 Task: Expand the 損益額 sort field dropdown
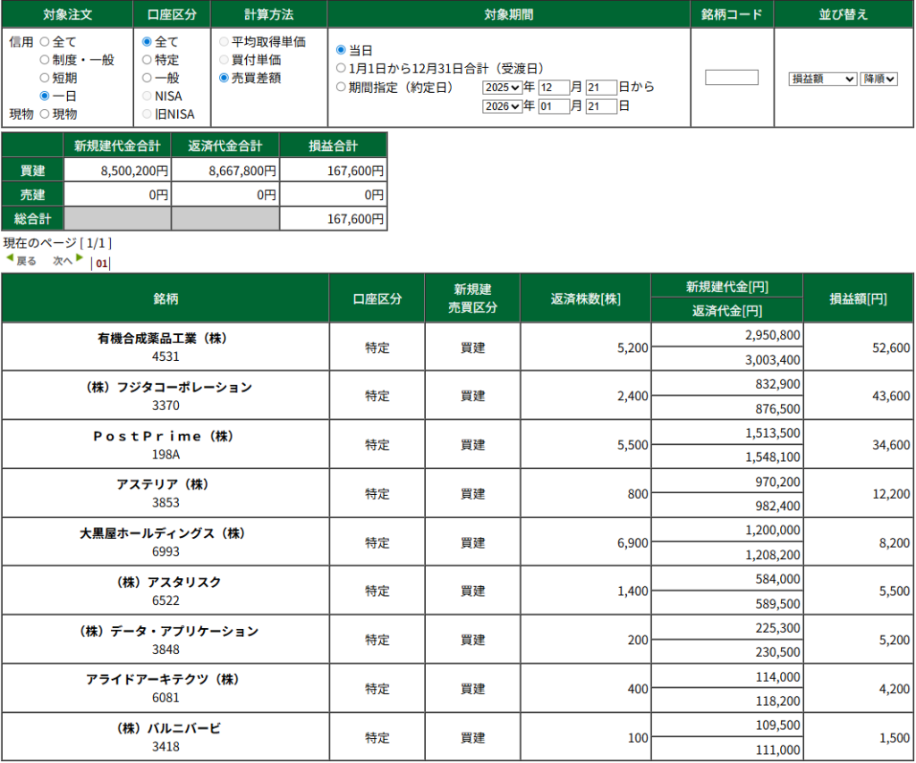point(823,79)
